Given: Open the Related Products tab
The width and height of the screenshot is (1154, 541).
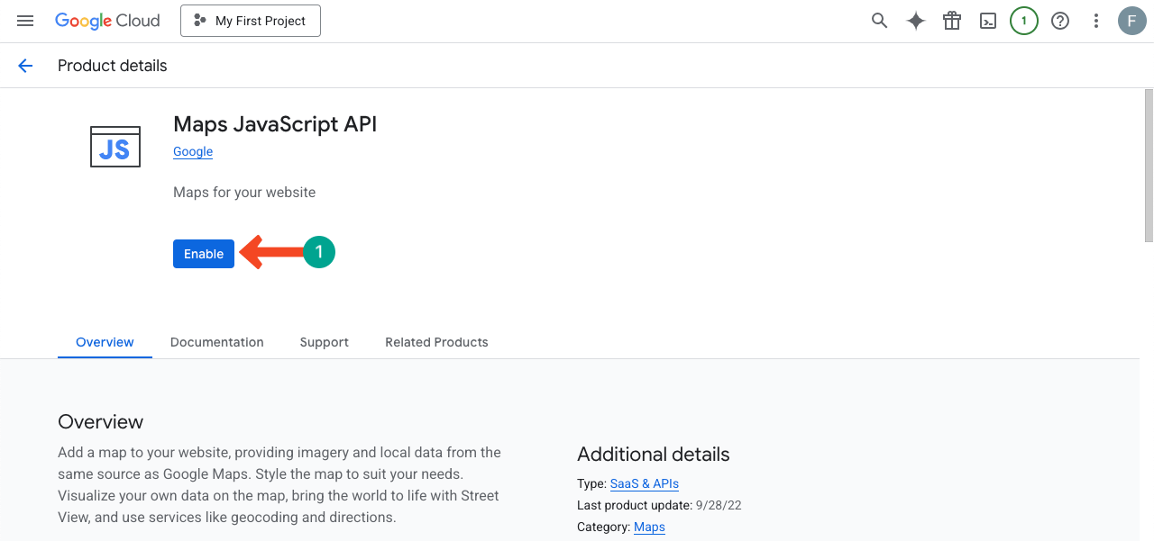Looking at the screenshot, I should coord(436,342).
